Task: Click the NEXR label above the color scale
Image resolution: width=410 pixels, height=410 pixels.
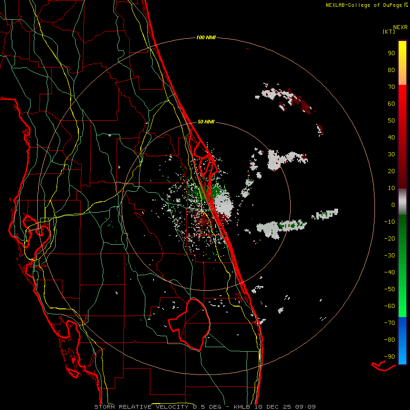Action: coord(400,27)
